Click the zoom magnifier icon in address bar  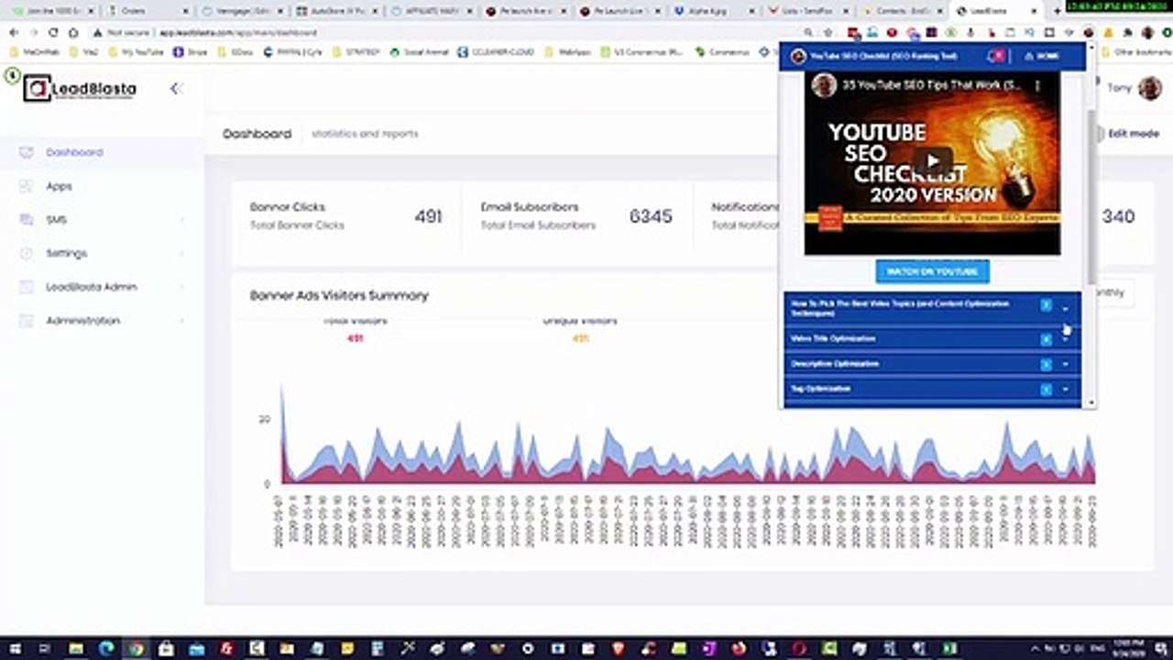pos(808,32)
